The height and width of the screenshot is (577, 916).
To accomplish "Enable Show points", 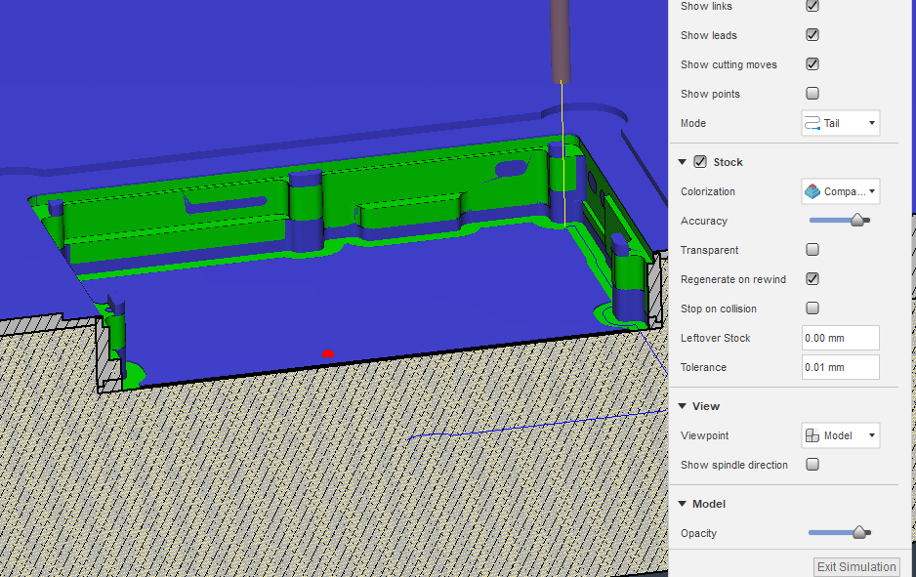I will point(812,93).
